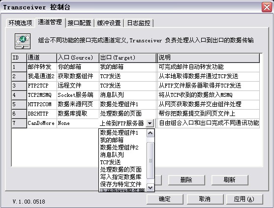Click the ID column header

[19, 58]
